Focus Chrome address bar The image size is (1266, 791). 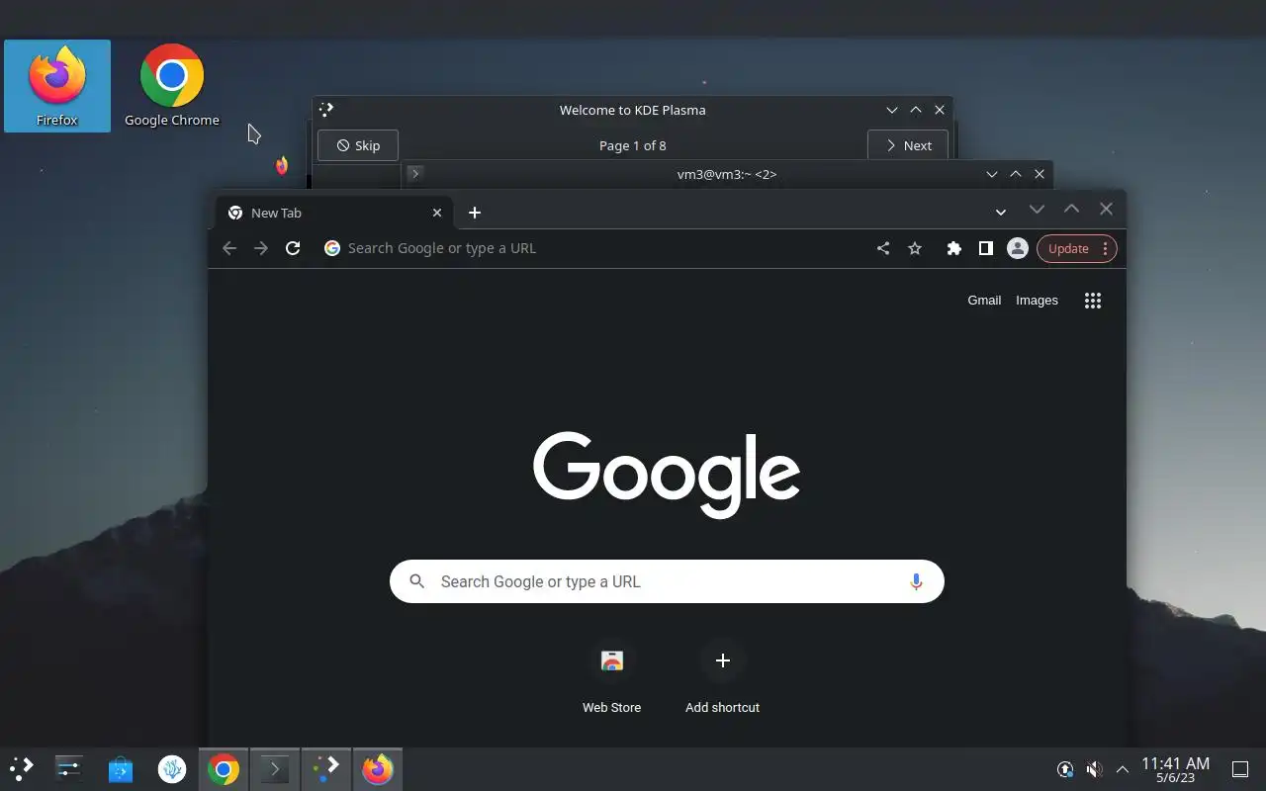593,248
